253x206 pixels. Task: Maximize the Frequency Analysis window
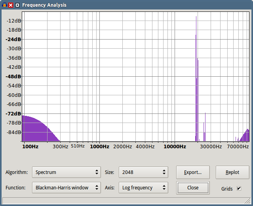(x=17, y=5)
